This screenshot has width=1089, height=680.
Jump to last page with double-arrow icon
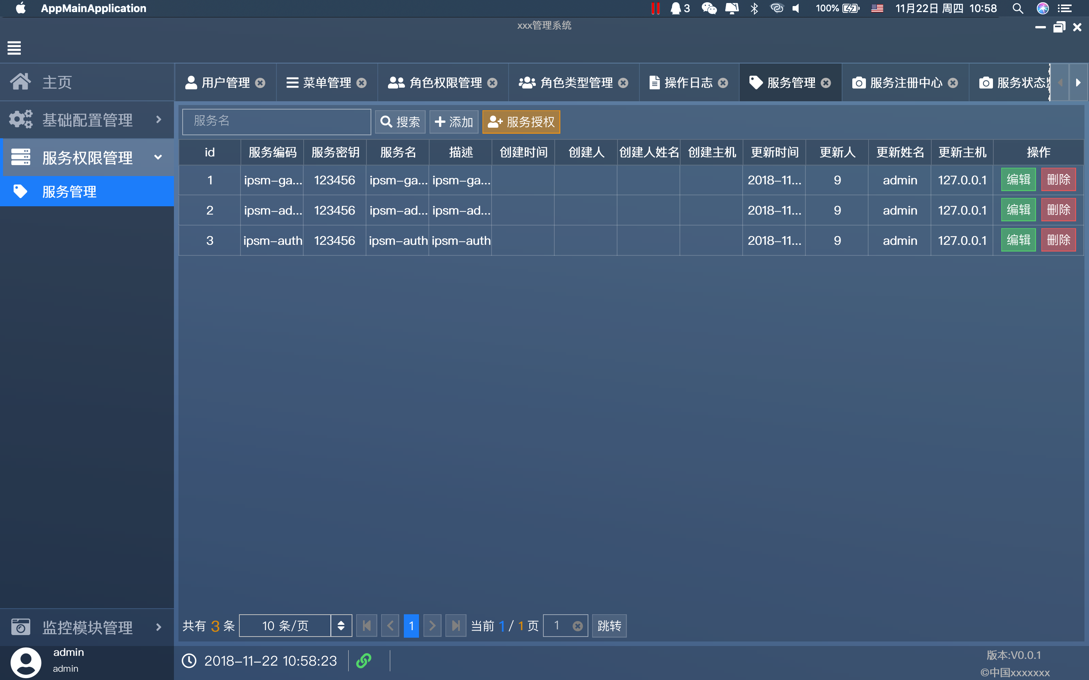(x=455, y=626)
